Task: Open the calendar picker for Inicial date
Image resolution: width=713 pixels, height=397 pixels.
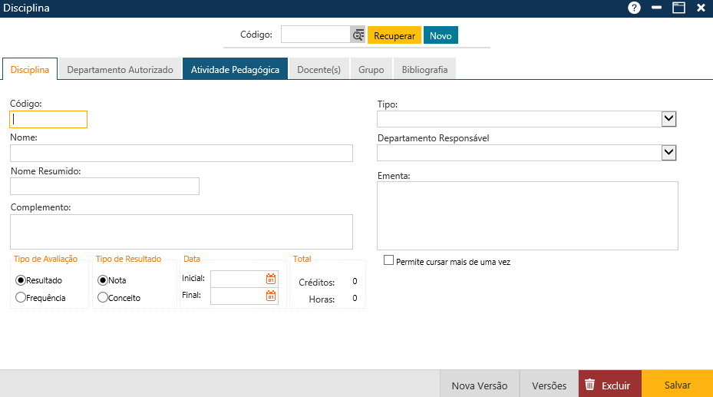Action: coord(271,279)
